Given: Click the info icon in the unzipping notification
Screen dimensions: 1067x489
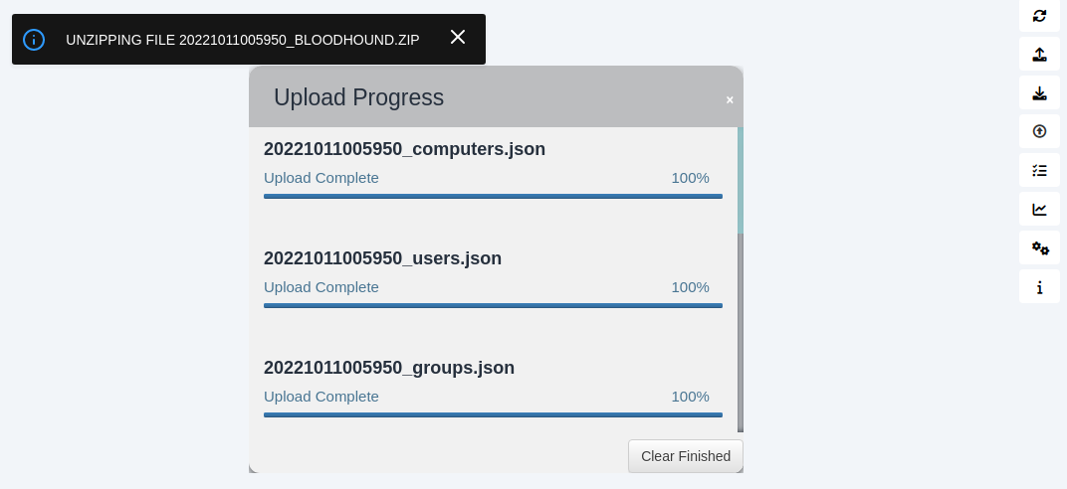Looking at the screenshot, I should click(x=34, y=40).
